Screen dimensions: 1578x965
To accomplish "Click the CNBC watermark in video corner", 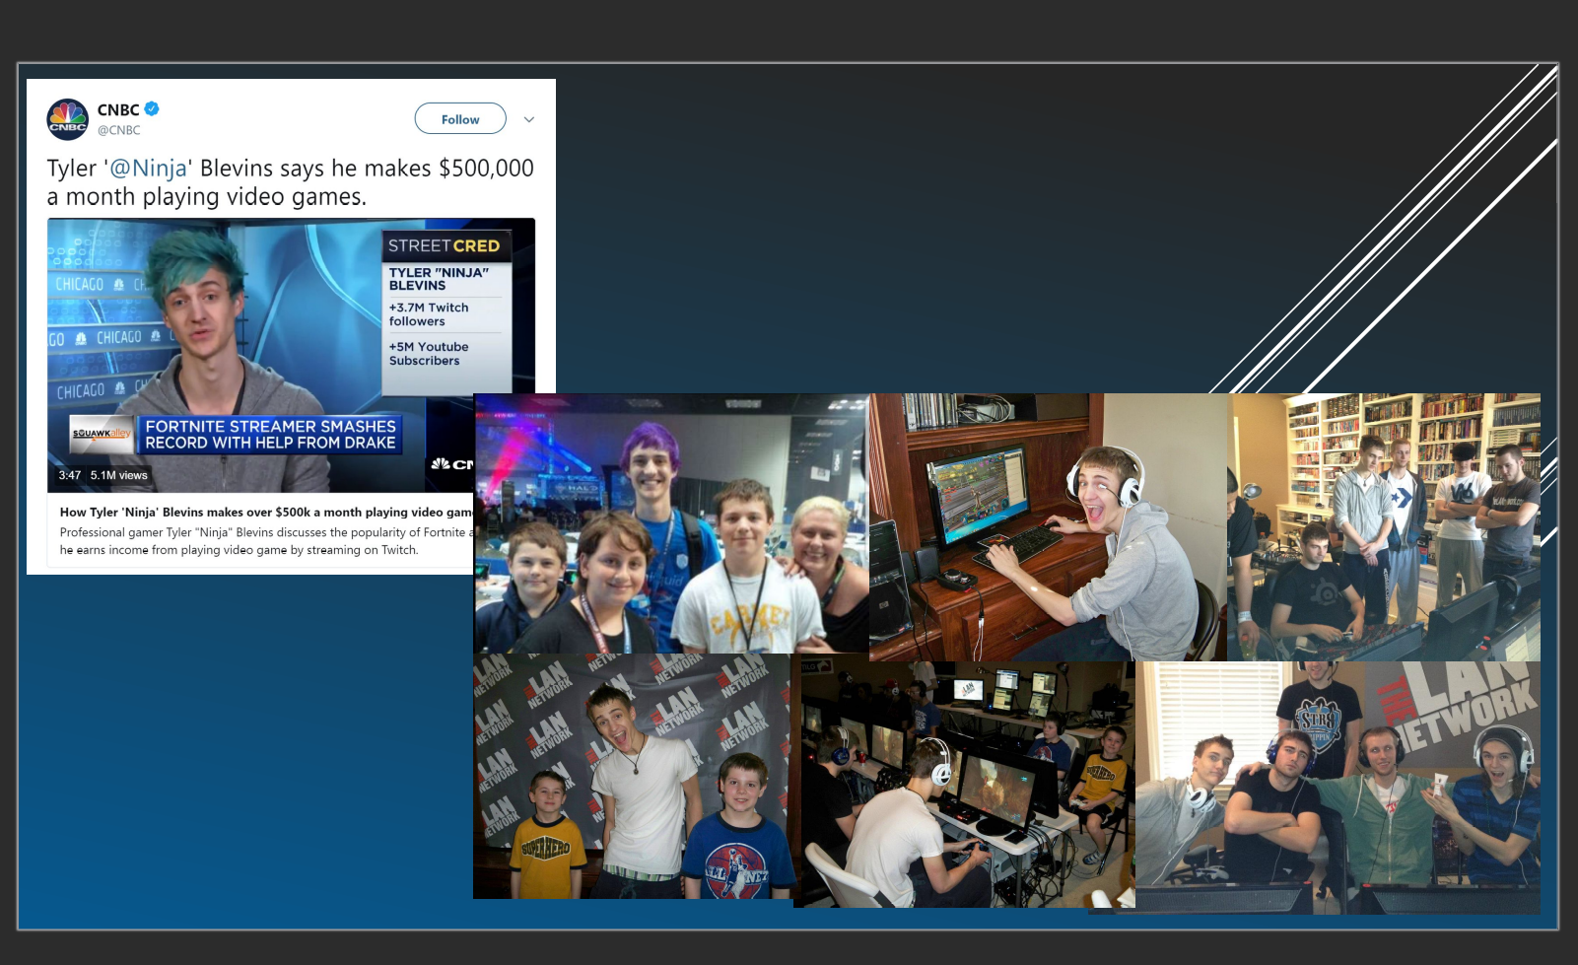I will pos(452,464).
